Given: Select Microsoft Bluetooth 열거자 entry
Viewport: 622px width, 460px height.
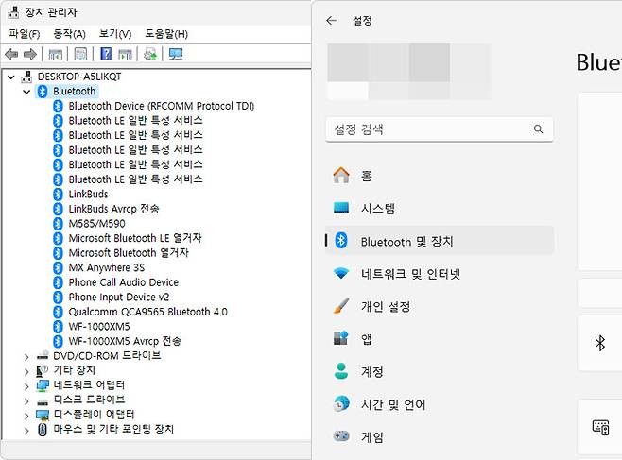Looking at the screenshot, I should [x=129, y=253].
